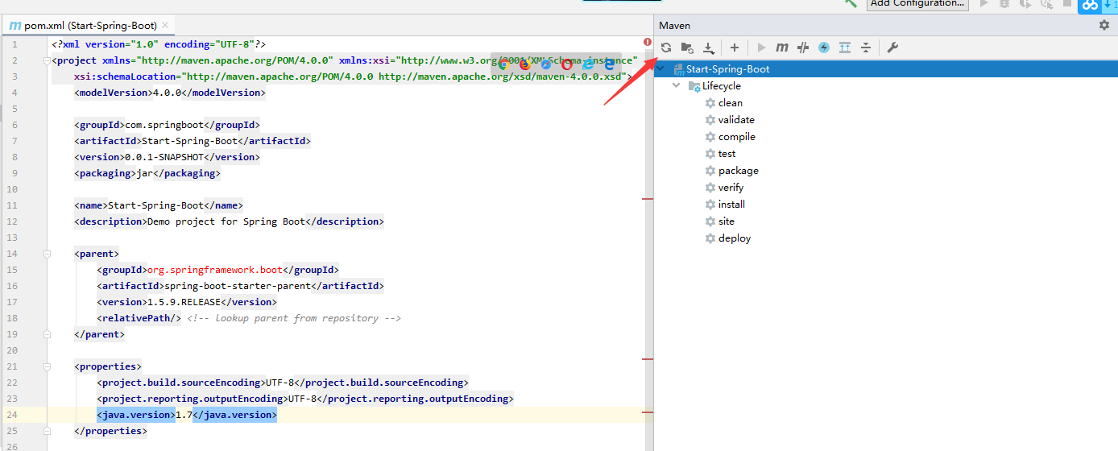1118x451 pixels.
Task: Select the verify lifecycle goal
Action: click(x=731, y=188)
